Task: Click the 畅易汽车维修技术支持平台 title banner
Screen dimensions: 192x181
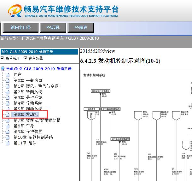Action: tap(71, 9)
